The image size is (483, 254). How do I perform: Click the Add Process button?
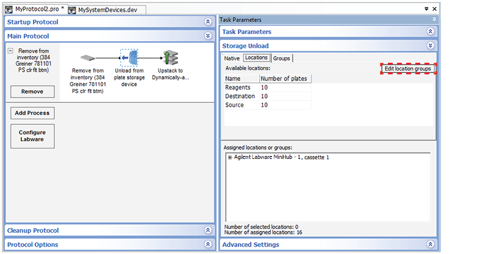(32, 113)
